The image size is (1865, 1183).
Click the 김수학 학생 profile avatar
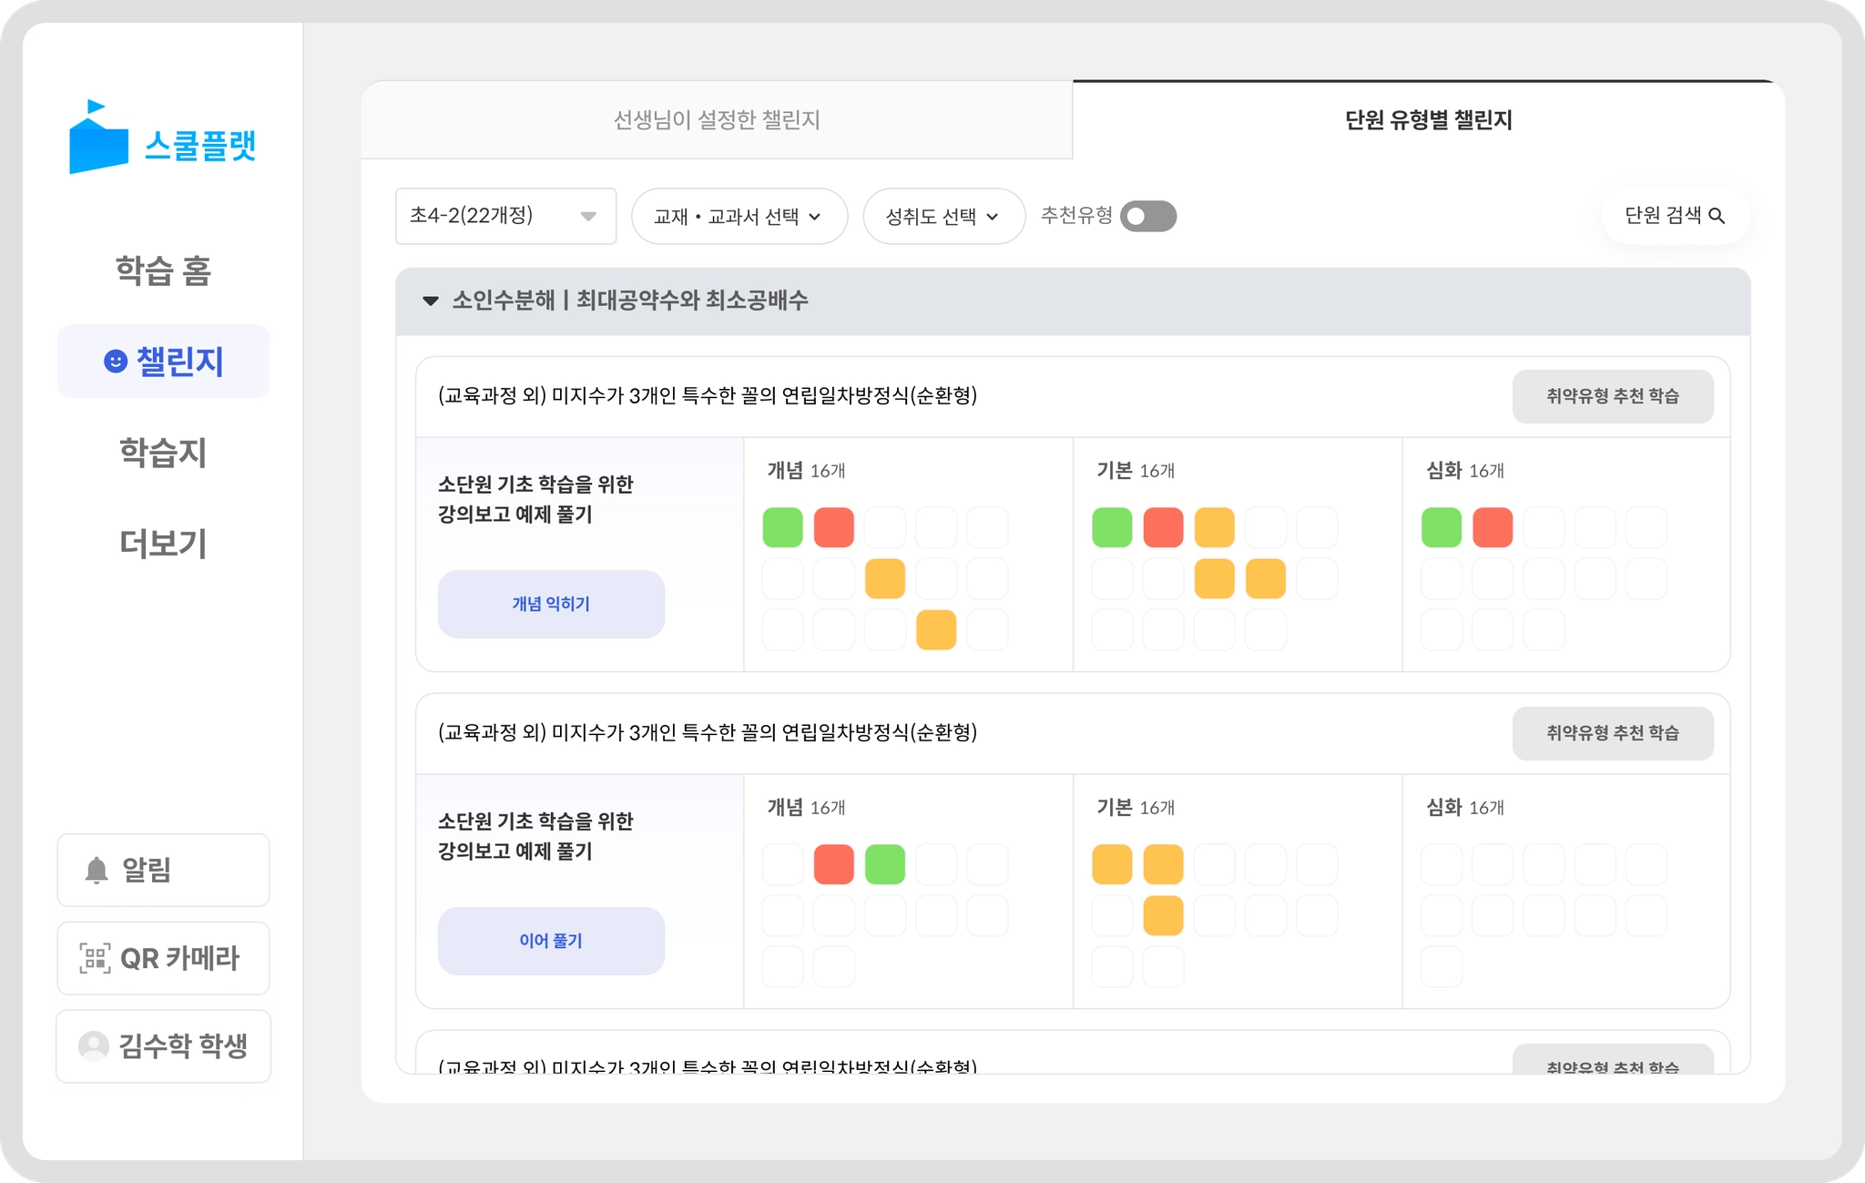point(94,1046)
